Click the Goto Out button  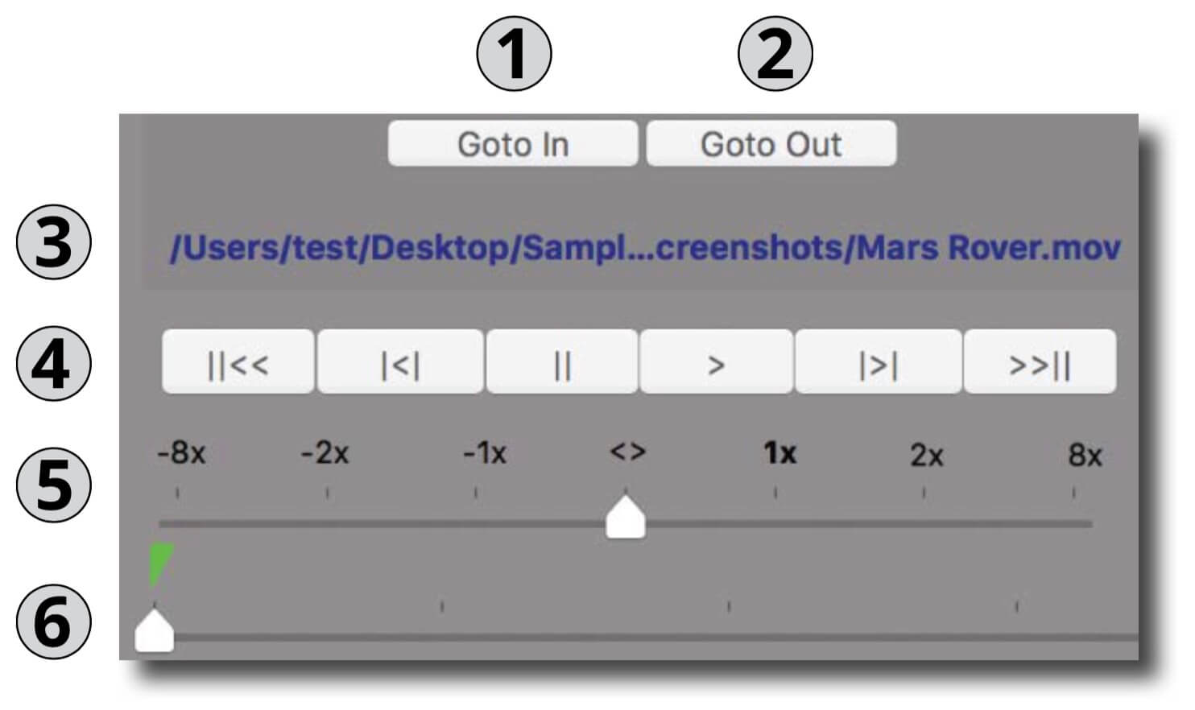tap(771, 144)
